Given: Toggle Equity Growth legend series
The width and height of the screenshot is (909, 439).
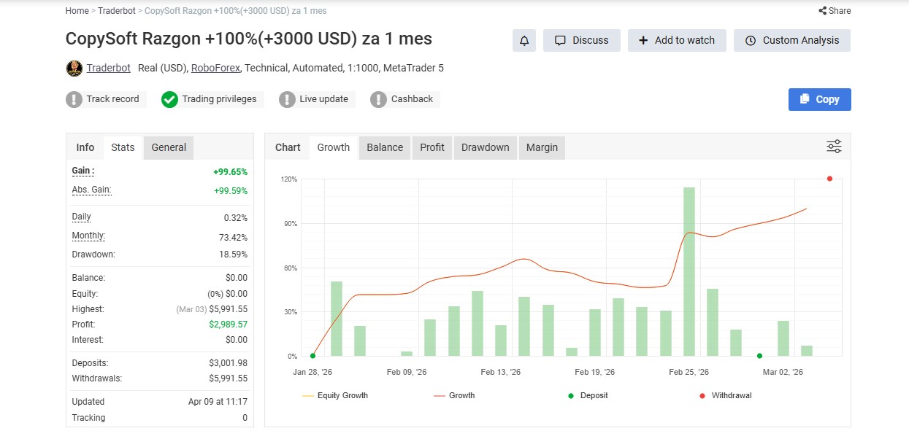Looking at the screenshot, I should pos(335,395).
